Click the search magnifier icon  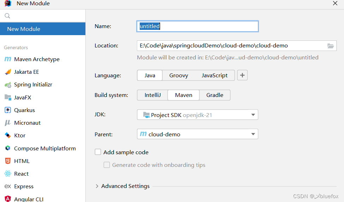(7, 16)
